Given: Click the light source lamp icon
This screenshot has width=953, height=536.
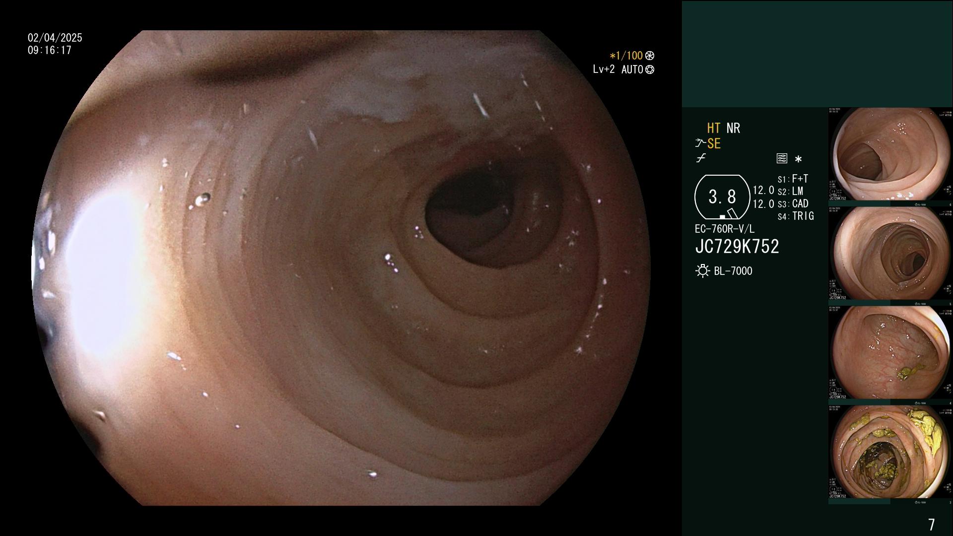Looking at the screenshot, I should 702,271.
